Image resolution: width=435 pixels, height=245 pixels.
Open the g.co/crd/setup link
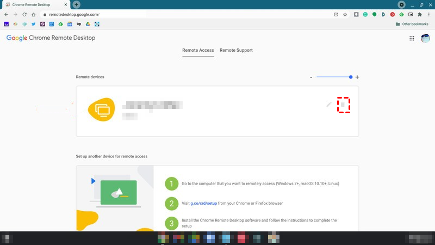click(x=204, y=203)
